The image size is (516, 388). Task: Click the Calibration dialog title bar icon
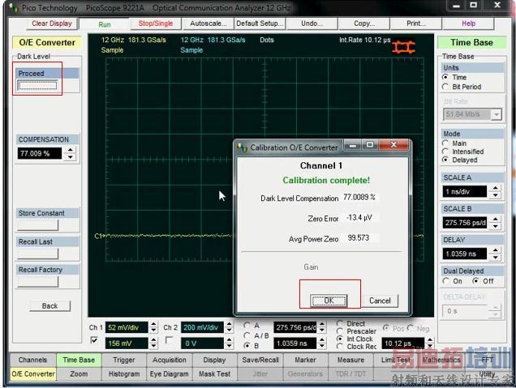click(x=242, y=147)
